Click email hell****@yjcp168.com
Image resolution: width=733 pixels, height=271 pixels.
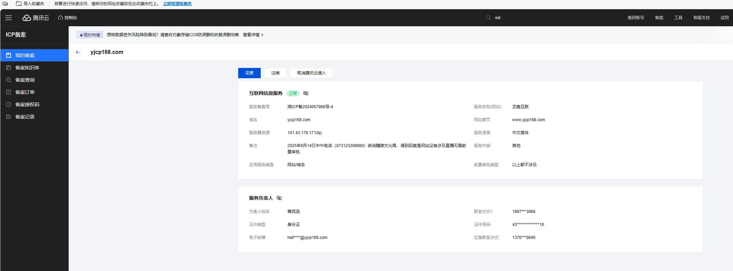(307, 238)
